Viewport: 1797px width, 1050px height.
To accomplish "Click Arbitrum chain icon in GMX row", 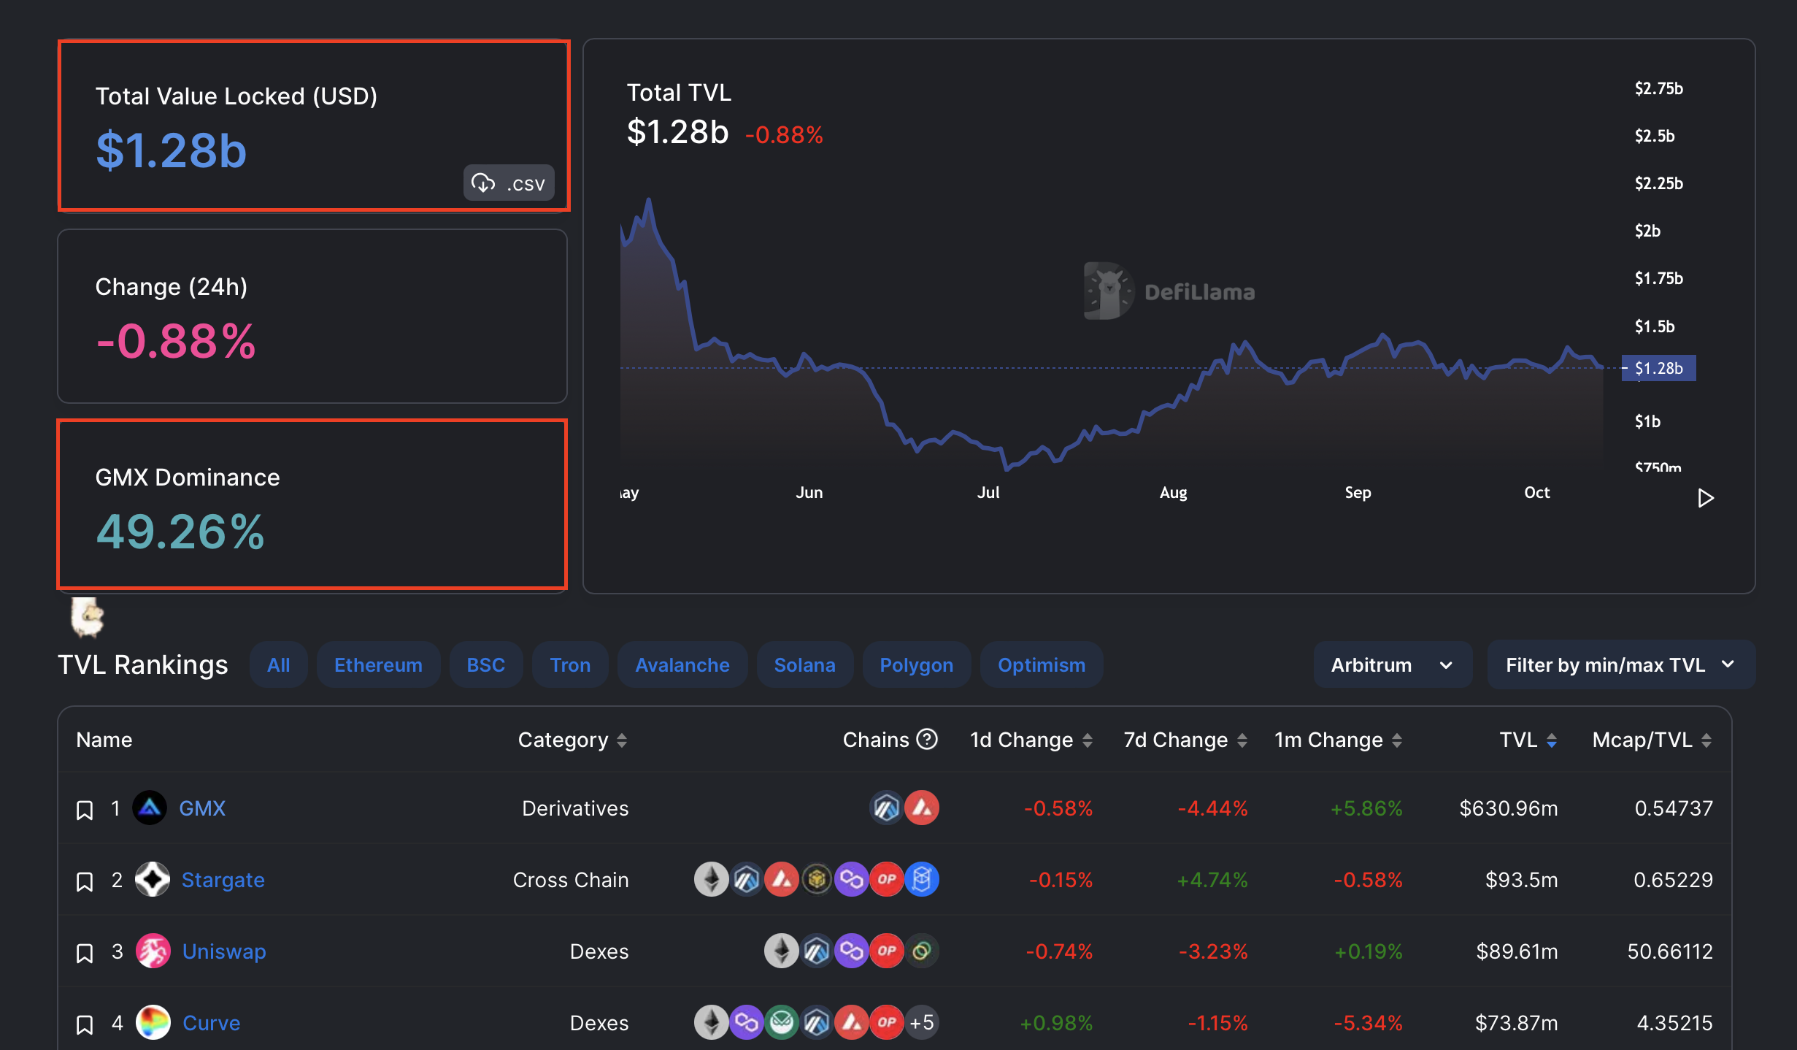I will [887, 808].
